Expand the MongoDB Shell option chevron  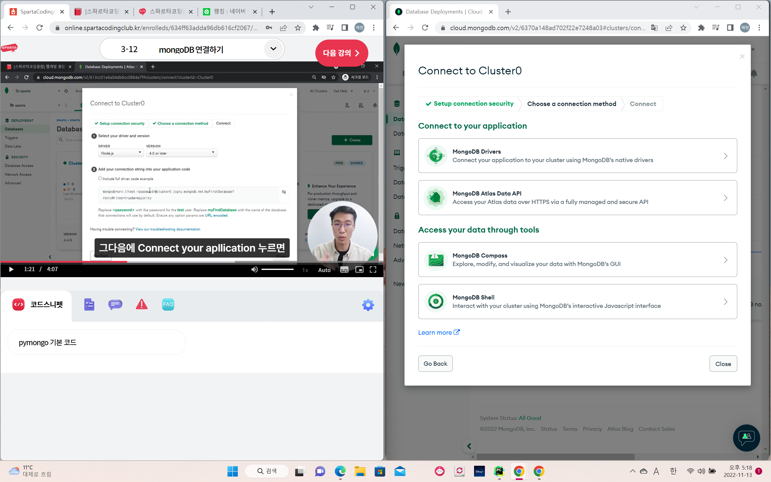click(726, 302)
